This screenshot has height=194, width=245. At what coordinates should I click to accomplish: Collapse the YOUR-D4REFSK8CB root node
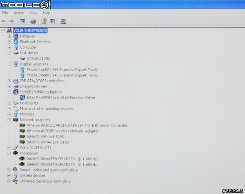(x=3, y=31)
